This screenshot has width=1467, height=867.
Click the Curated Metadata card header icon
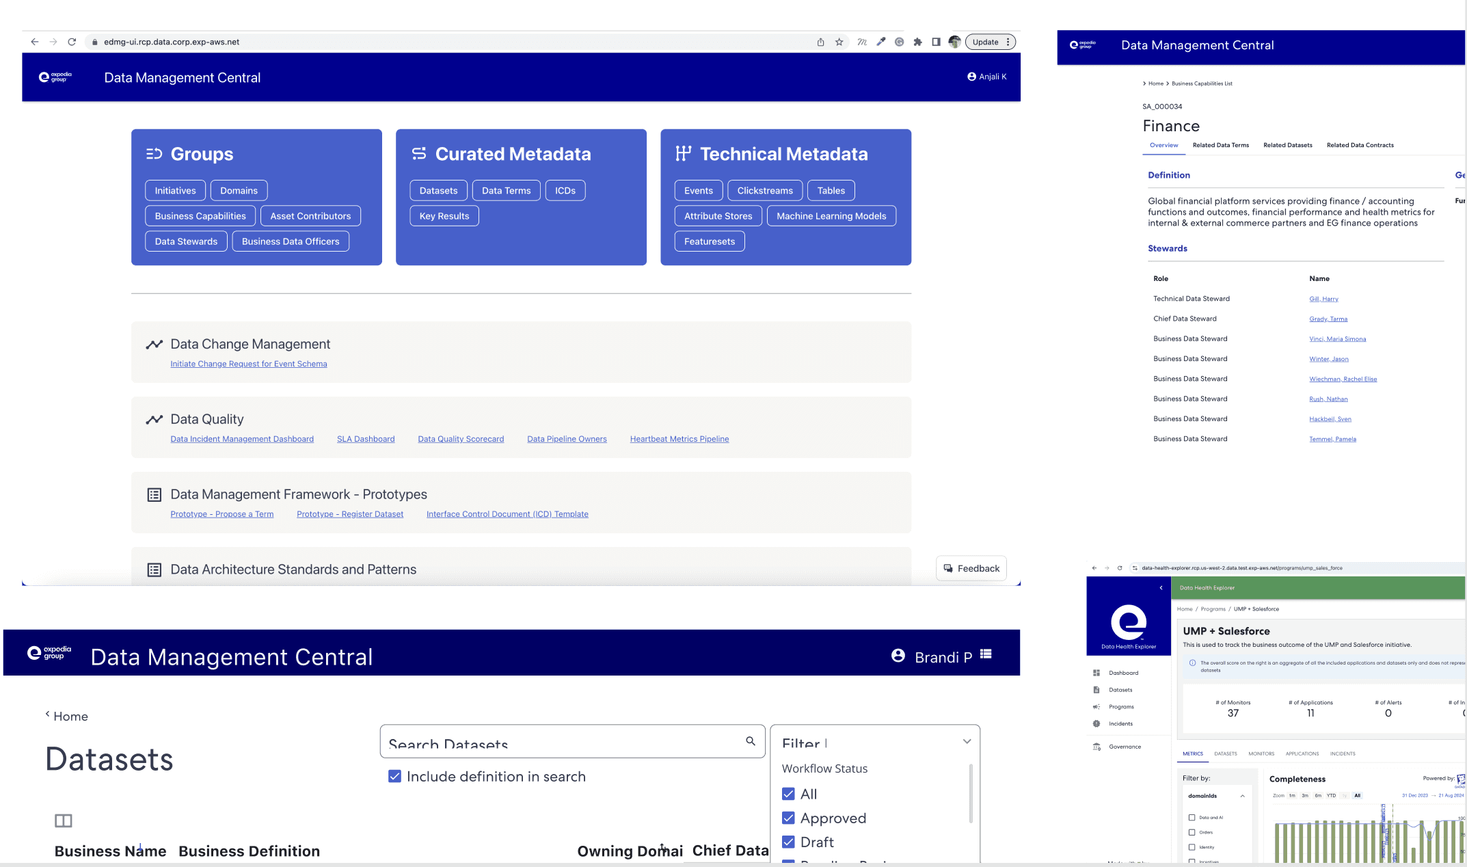[419, 154]
